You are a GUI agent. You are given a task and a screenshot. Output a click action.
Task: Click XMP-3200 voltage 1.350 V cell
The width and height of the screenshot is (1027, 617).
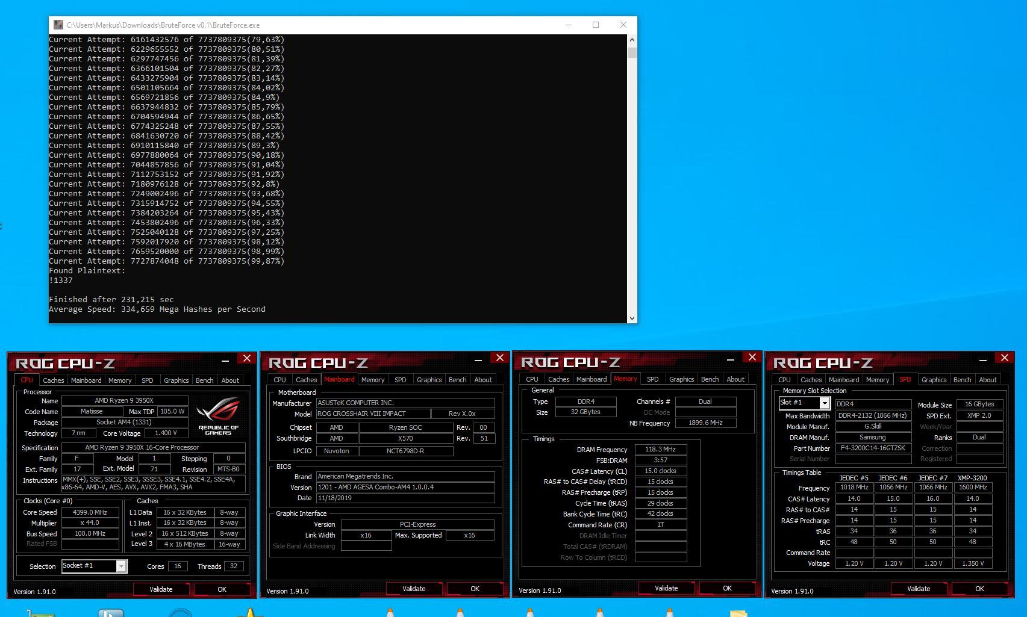(973, 563)
